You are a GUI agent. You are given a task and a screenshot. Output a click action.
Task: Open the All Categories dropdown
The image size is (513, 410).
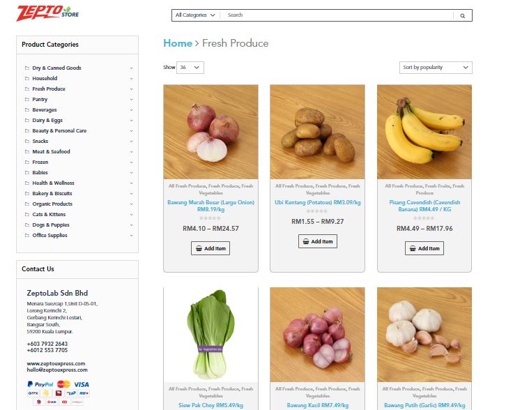195,15
